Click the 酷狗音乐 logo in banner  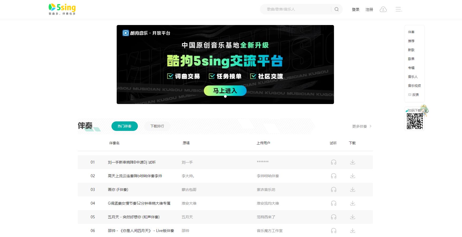(146, 33)
